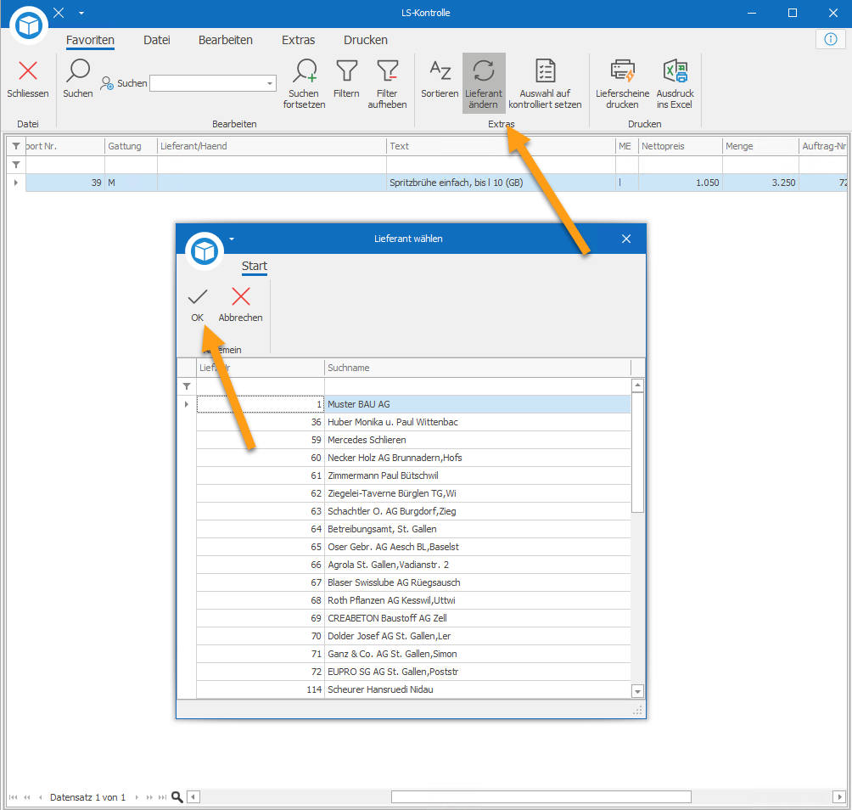Click the LS-Kontrolle application cube logo
Screen dimensions: 852x810
(28, 25)
